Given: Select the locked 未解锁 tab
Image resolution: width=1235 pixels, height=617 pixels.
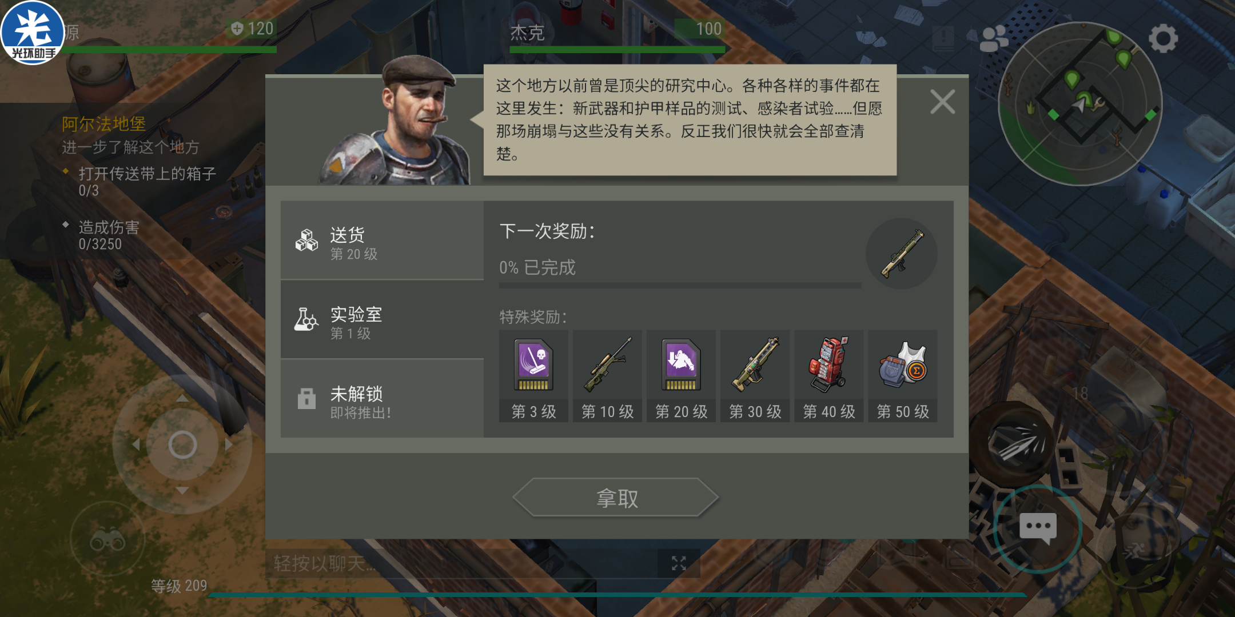Looking at the screenshot, I should click(x=382, y=399).
